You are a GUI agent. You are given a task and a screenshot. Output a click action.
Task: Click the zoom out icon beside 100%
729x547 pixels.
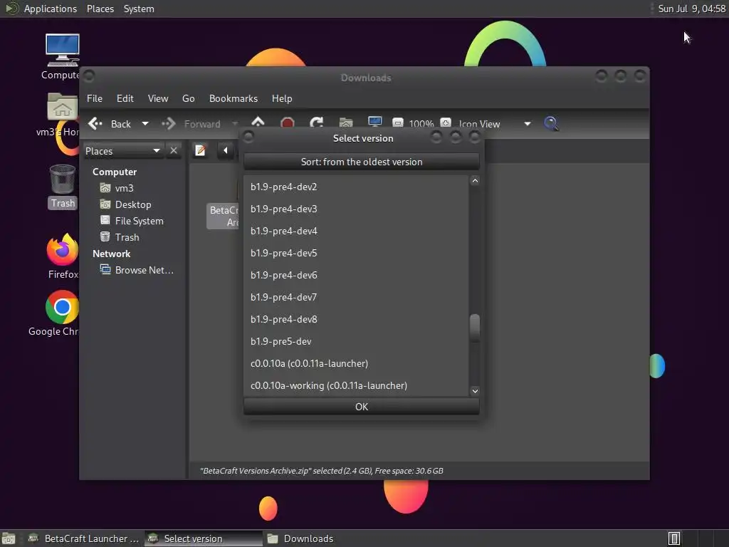[398, 123]
